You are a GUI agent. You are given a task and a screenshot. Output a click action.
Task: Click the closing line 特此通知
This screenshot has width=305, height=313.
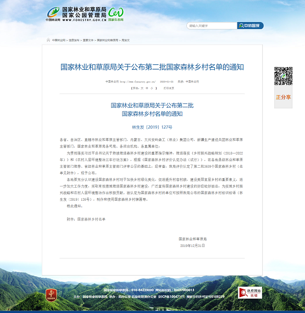tap(75, 206)
